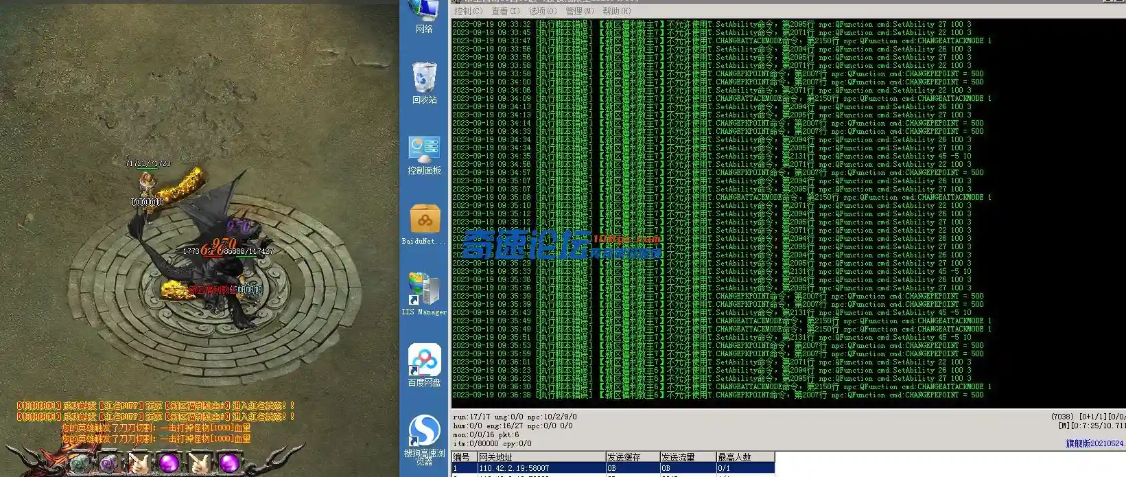The width and height of the screenshot is (1126, 477).
Task: Sort the gateway list by 网关地址 column
Action: (541, 457)
